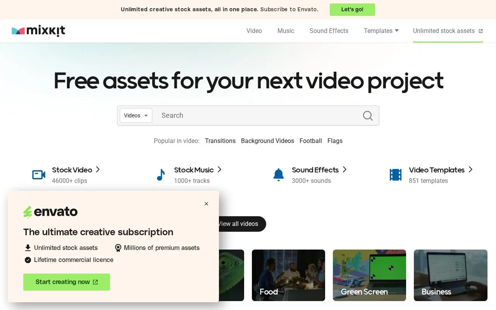Click the '851 templates' text
Screen dimensions: 496x310
click(428, 181)
